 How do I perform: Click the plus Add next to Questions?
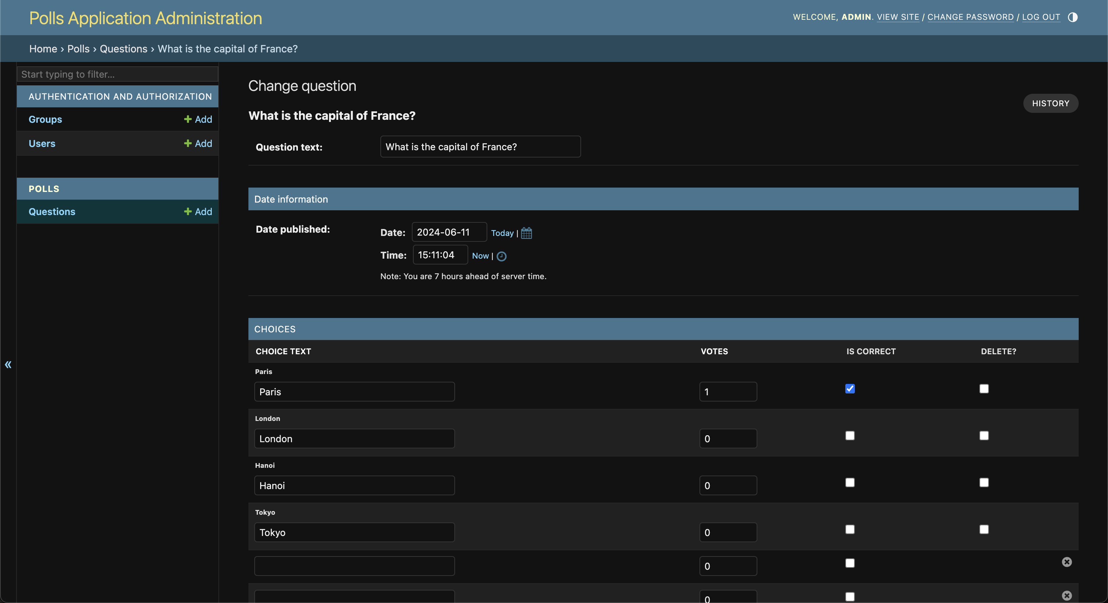point(198,212)
